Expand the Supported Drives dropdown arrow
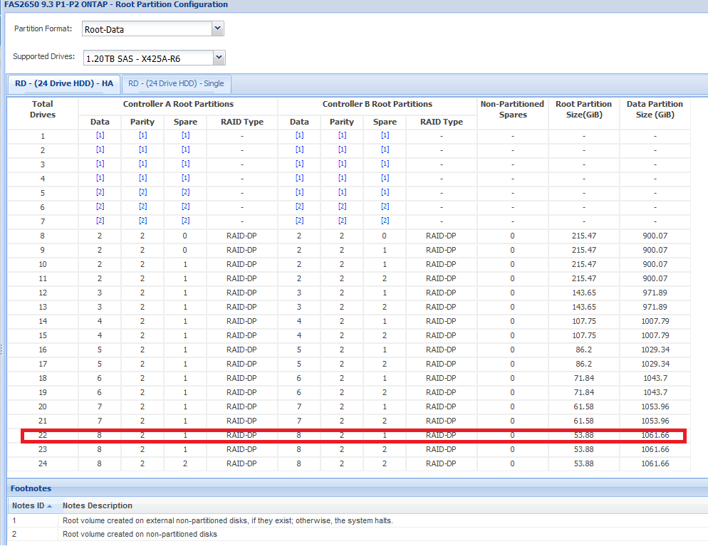Image resolution: width=708 pixels, height=551 pixels. [x=219, y=58]
